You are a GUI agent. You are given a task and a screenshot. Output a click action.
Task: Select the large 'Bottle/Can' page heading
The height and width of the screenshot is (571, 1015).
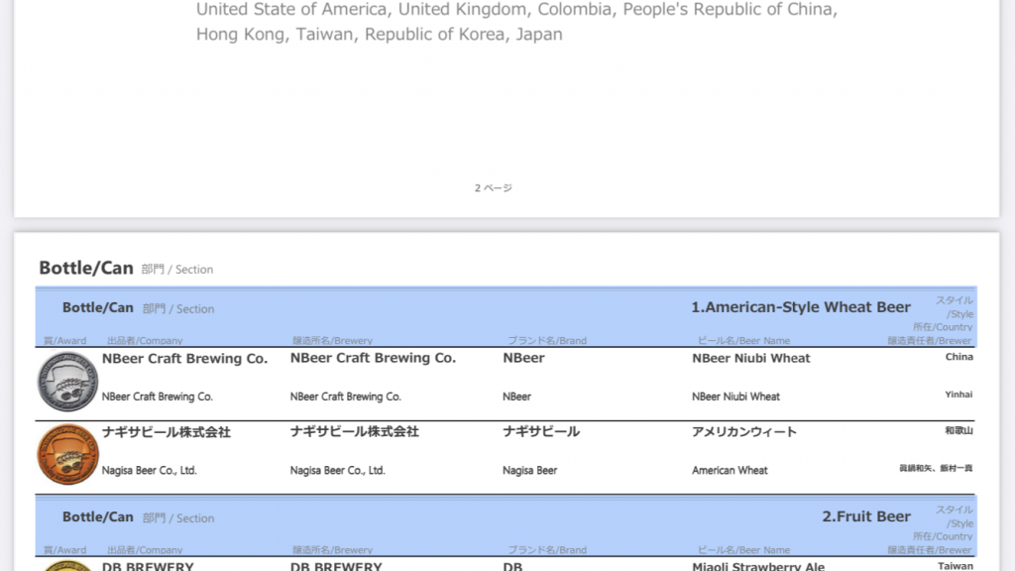click(x=86, y=268)
